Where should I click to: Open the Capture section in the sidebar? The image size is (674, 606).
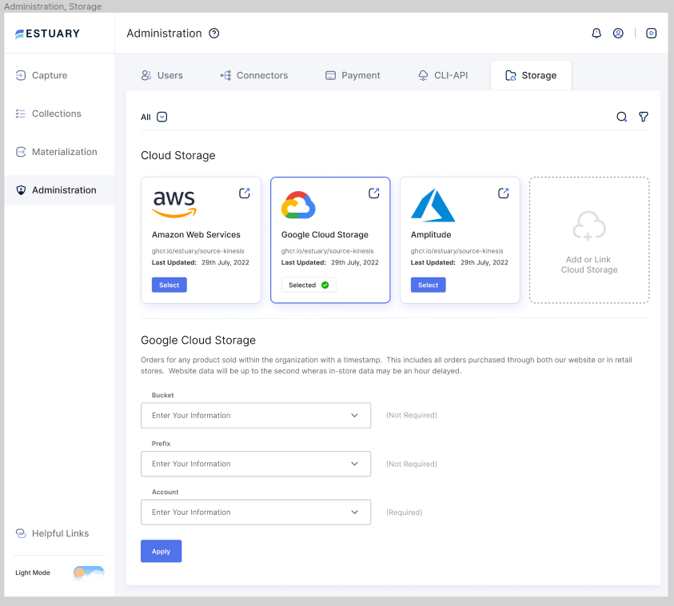point(51,74)
